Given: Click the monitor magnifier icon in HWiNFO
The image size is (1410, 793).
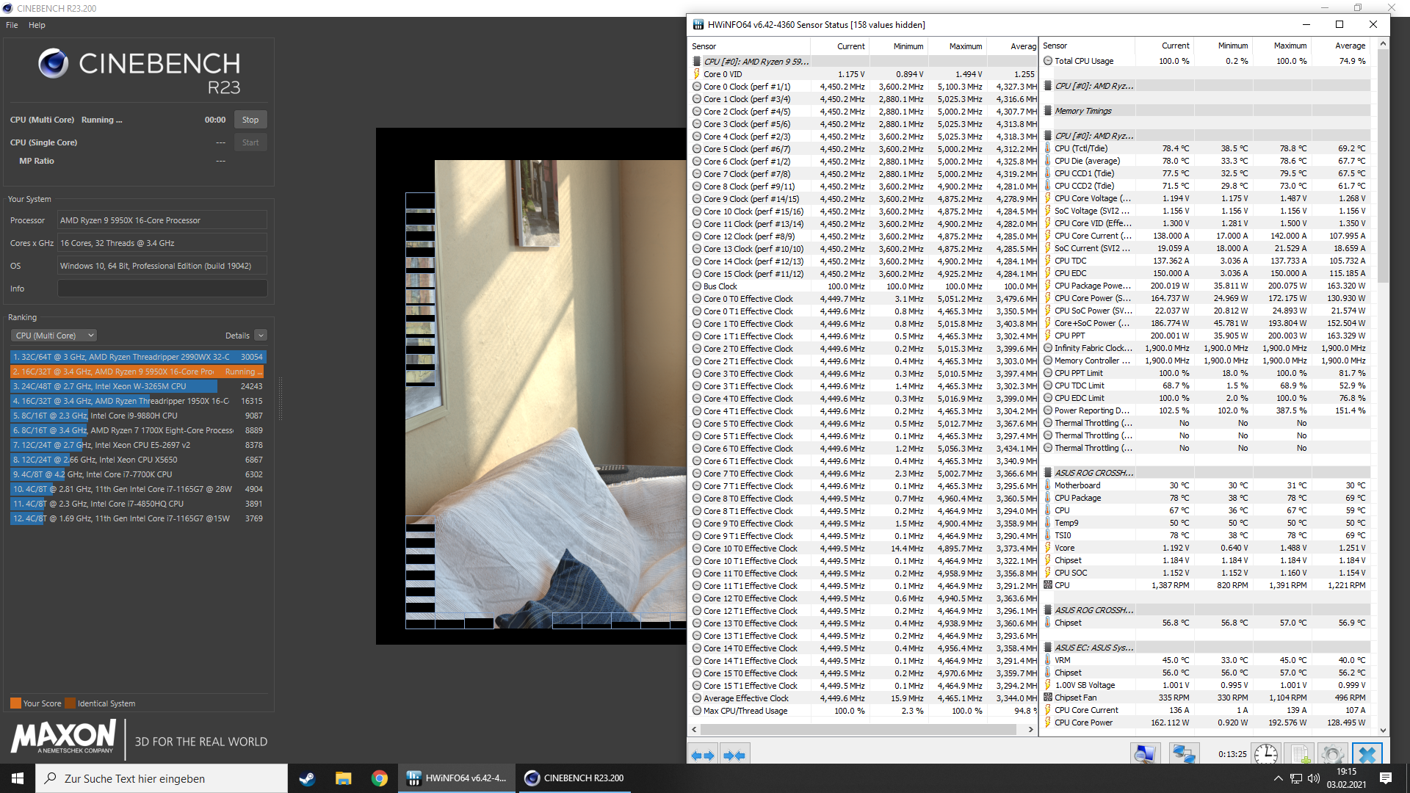Looking at the screenshot, I should [1144, 754].
